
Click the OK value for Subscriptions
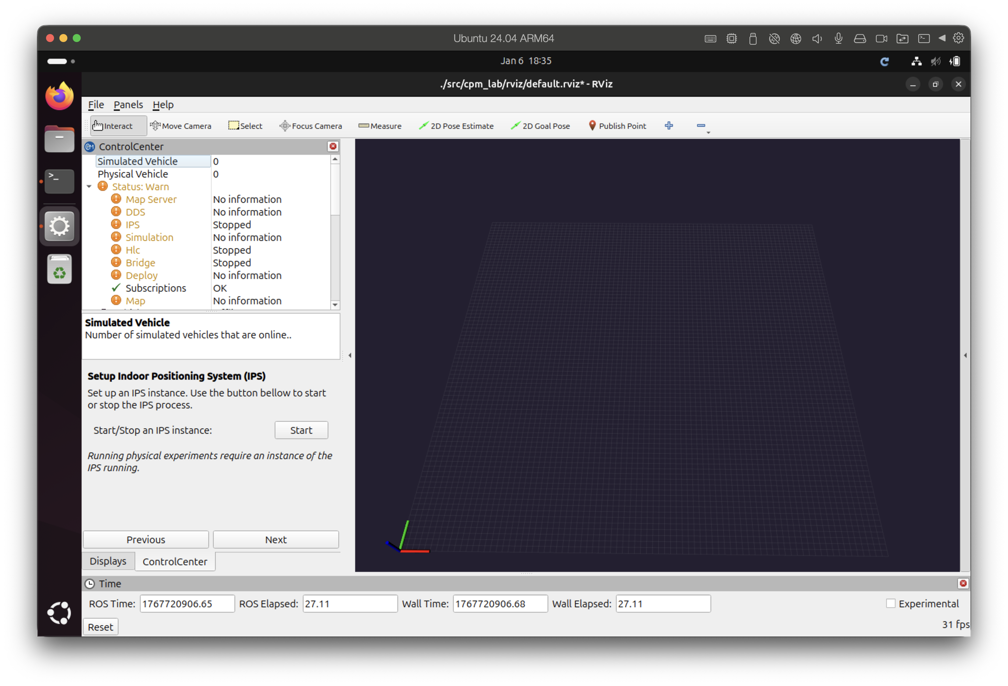219,288
